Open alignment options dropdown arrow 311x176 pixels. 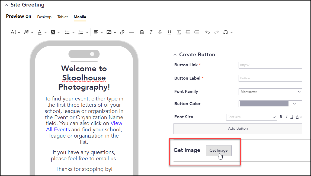(x=102, y=32)
